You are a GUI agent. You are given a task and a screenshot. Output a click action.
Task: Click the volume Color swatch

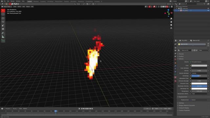[x=199, y=66]
